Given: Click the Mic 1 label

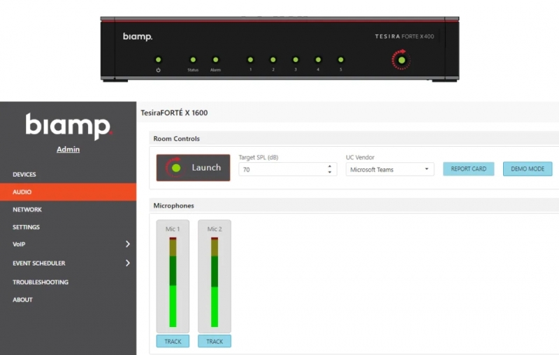Looking at the screenshot, I should (x=173, y=229).
